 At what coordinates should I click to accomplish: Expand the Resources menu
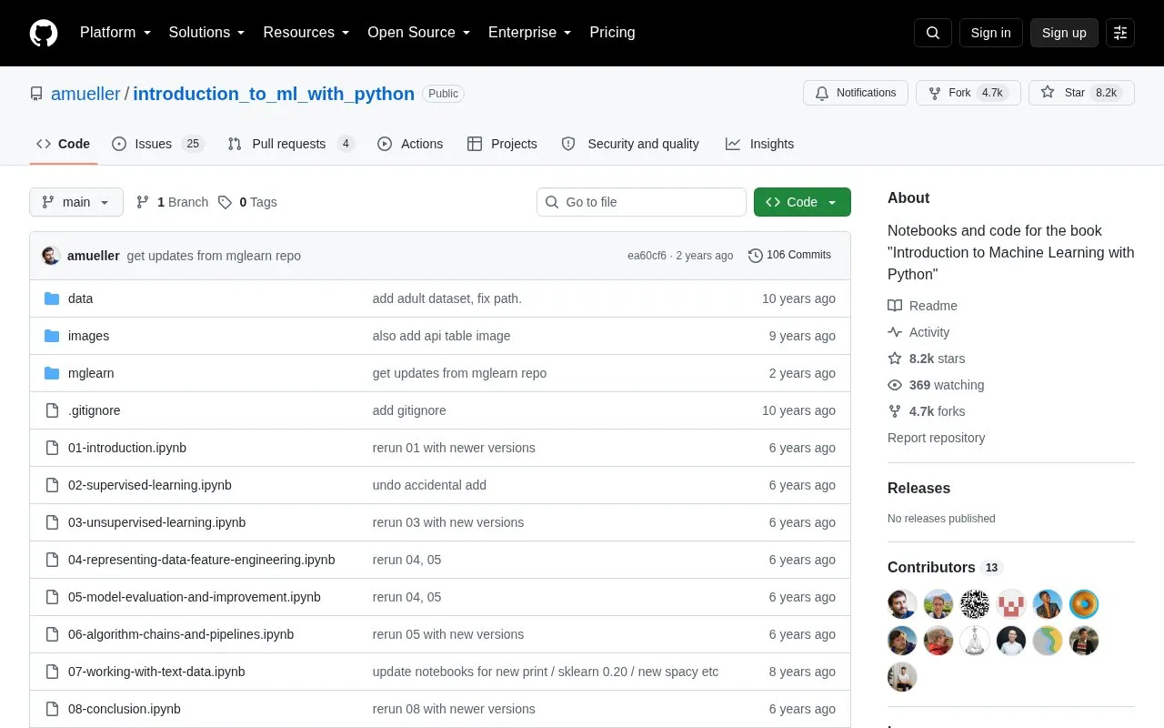coord(306,33)
